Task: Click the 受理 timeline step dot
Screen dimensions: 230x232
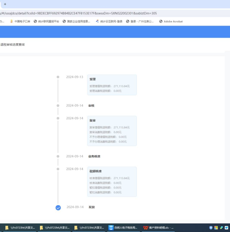Action: (x=58, y=77)
